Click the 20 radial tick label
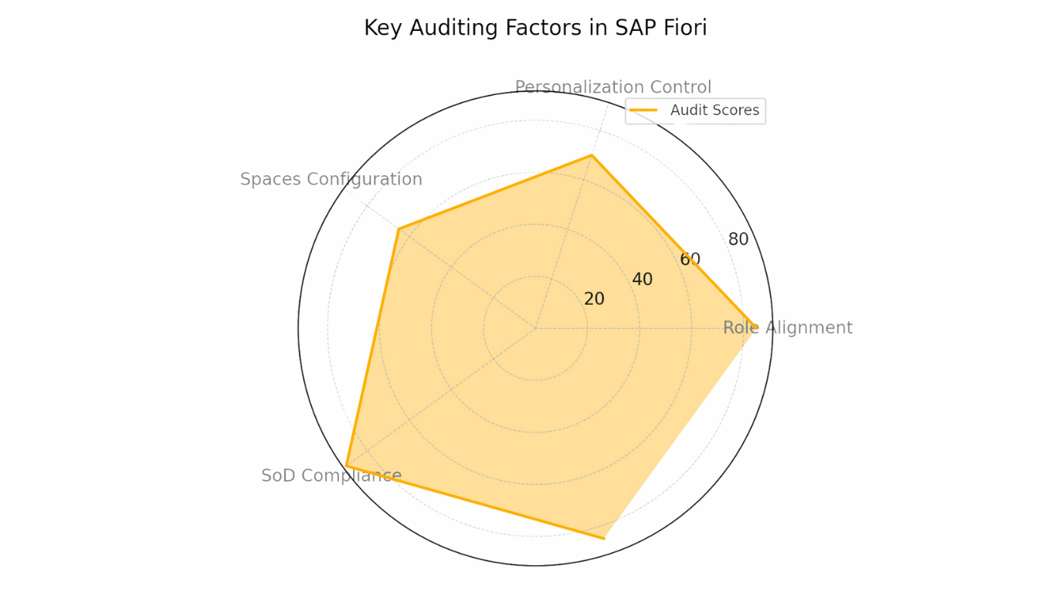This screenshot has height=593, width=1055. pyautogui.click(x=594, y=299)
